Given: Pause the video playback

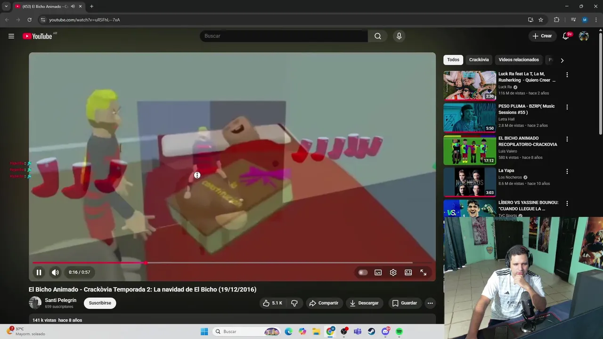Looking at the screenshot, I should 39,272.
